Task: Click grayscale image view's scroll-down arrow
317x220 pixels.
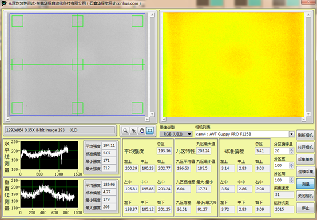Action: (x=152, y=115)
